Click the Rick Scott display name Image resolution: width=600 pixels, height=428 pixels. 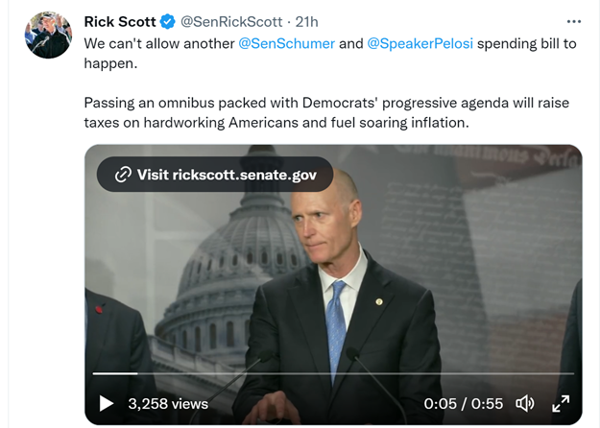tap(120, 22)
